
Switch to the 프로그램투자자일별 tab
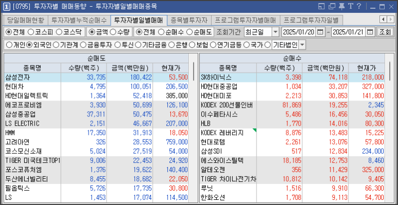click(x=311, y=20)
